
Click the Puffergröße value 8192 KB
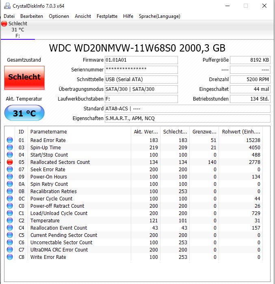(x=250, y=60)
